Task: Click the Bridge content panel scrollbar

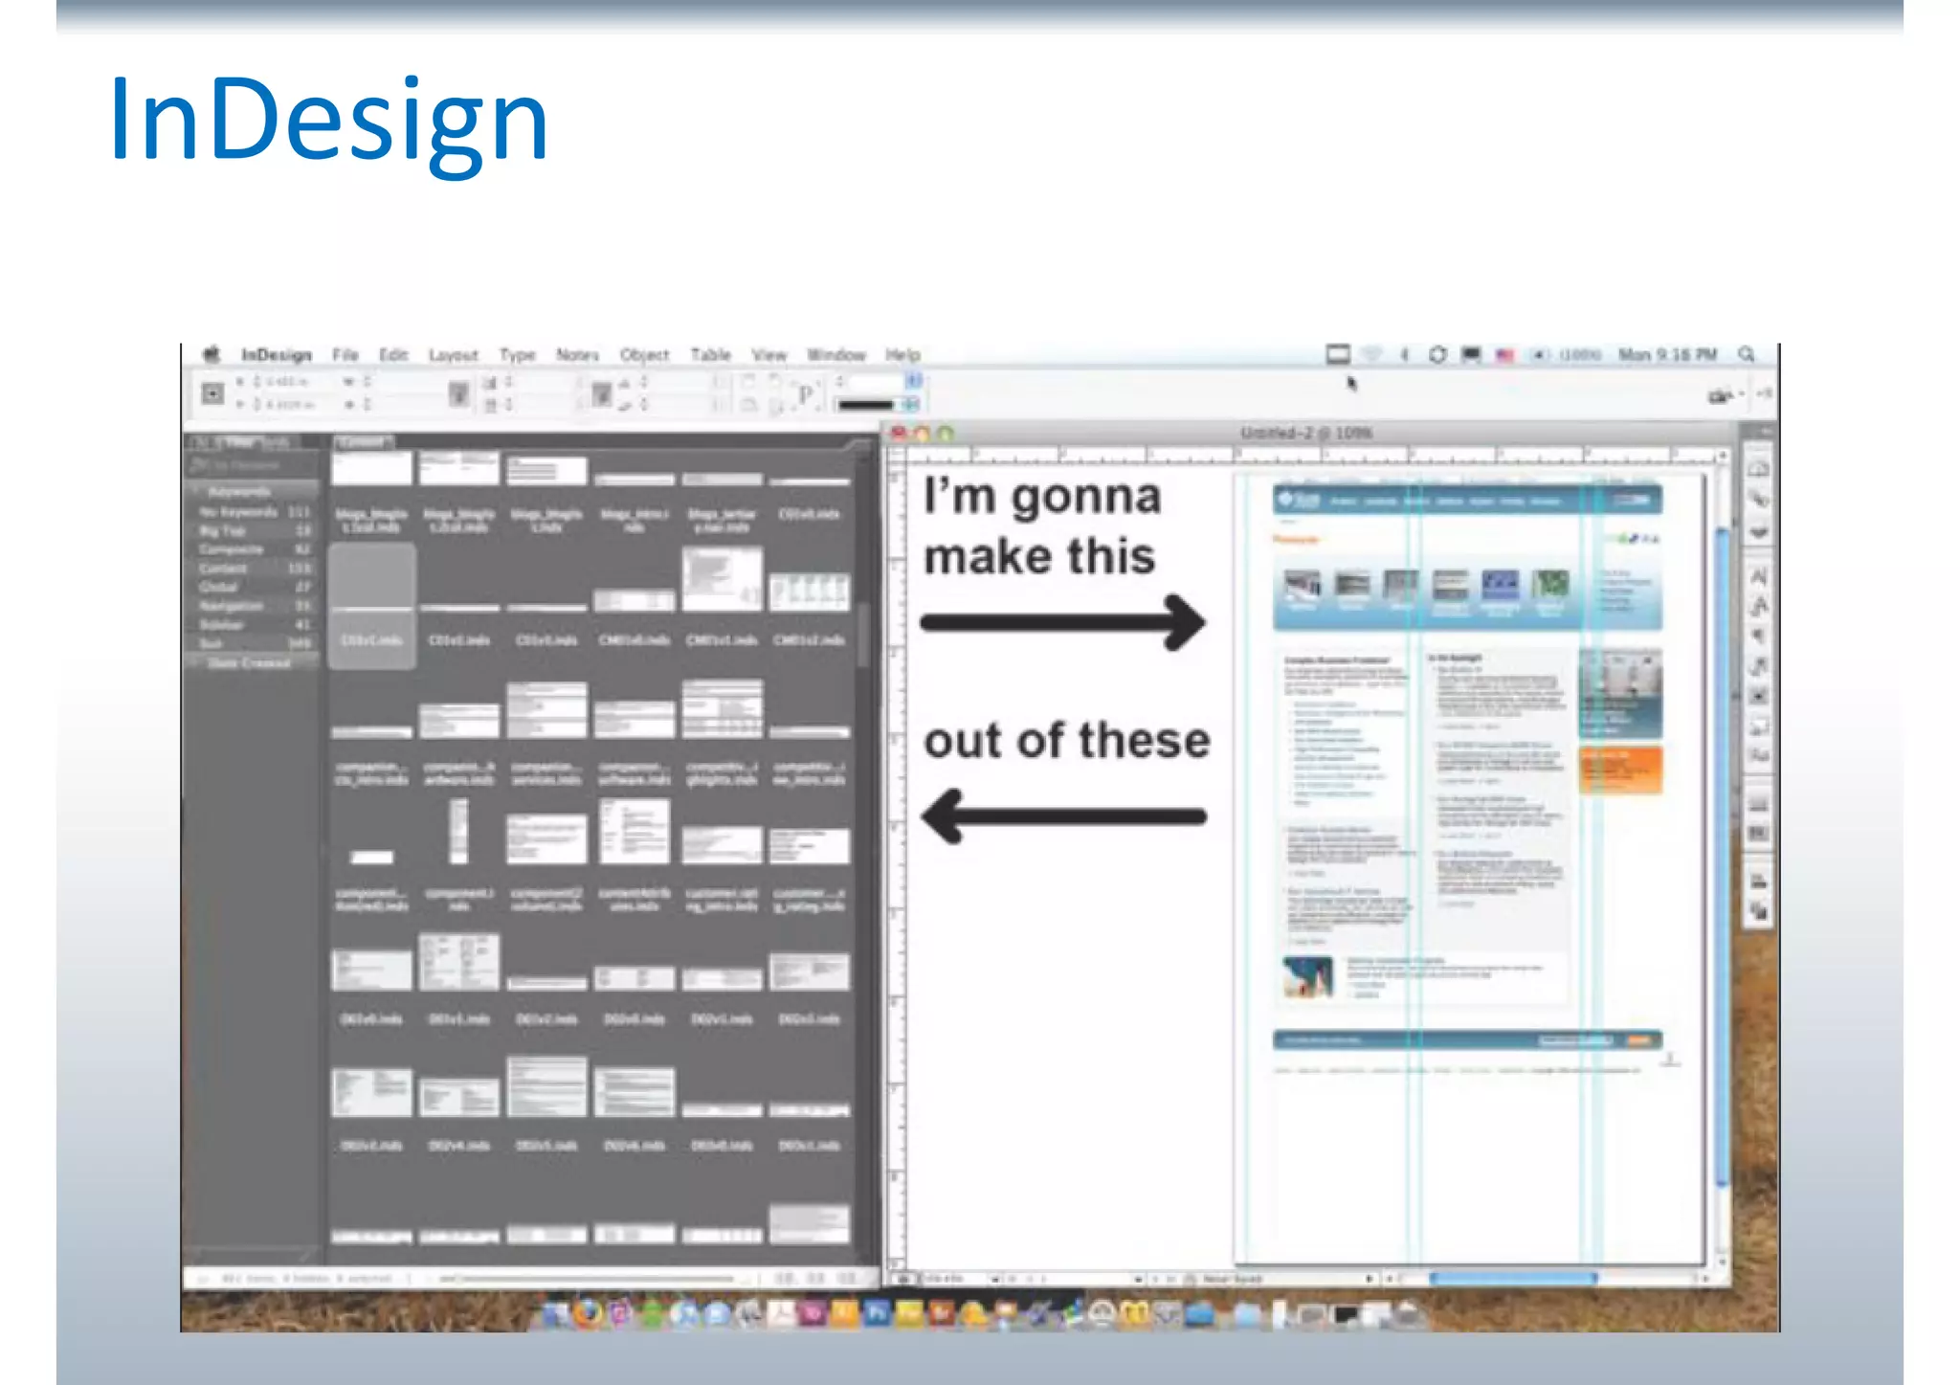Action: 863,634
